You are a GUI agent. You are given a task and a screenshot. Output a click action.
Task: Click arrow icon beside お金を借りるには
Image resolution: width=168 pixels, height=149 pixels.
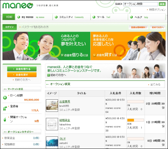point(62,55)
